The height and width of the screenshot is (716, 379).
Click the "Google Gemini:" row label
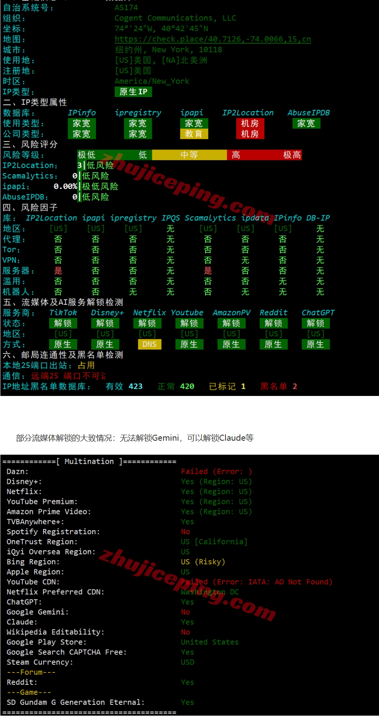(x=38, y=612)
